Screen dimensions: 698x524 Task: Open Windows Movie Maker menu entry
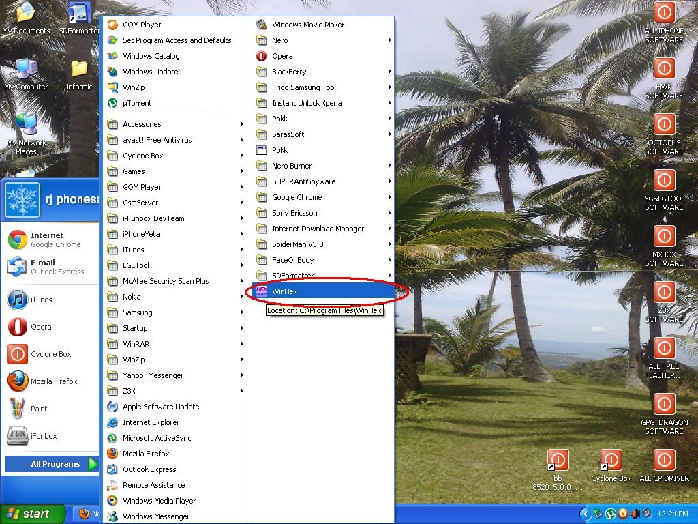[x=323, y=25]
